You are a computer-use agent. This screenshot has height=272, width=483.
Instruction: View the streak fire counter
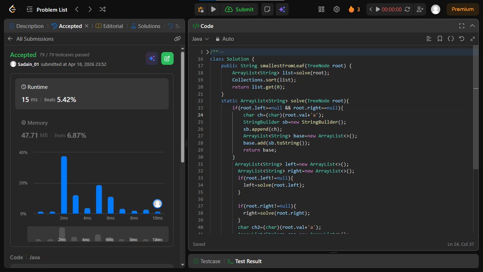(x=354, y=9)
